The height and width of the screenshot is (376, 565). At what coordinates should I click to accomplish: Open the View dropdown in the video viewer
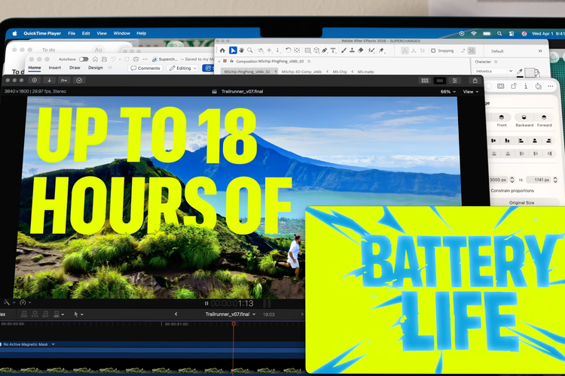pyautogui.click(x=471, y=92)
